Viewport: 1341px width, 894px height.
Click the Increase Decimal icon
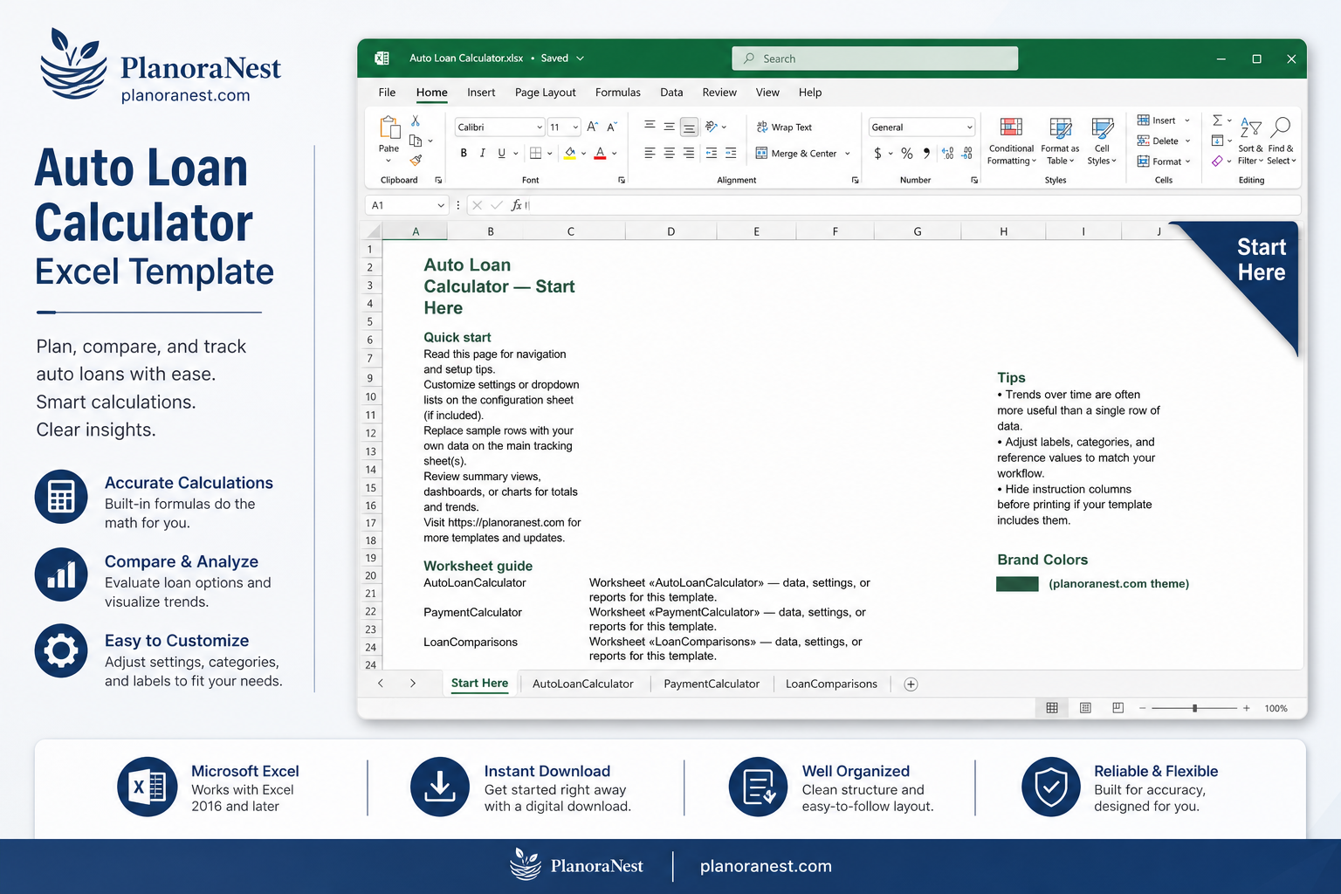[948, 154]
